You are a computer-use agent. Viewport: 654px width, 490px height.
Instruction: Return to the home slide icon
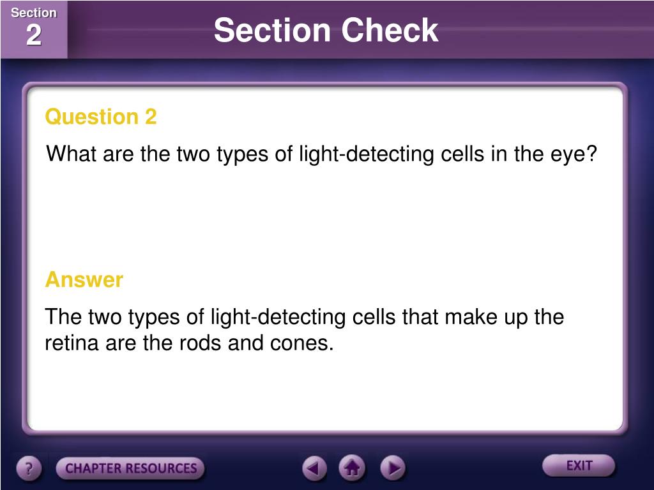(x=352, y=468)
